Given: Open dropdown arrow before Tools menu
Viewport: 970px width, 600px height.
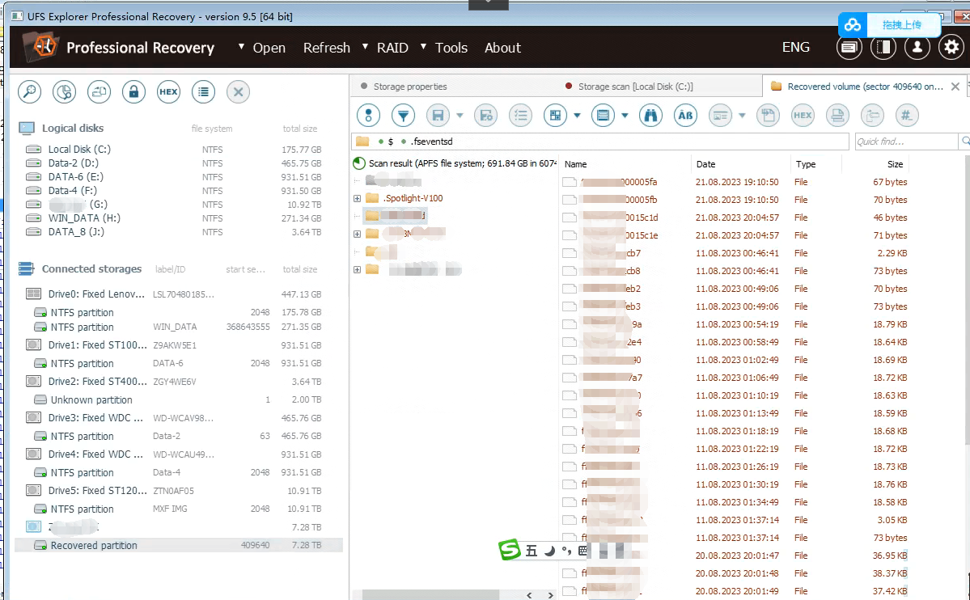Looking at the screenshot, I should click(423, 46).
